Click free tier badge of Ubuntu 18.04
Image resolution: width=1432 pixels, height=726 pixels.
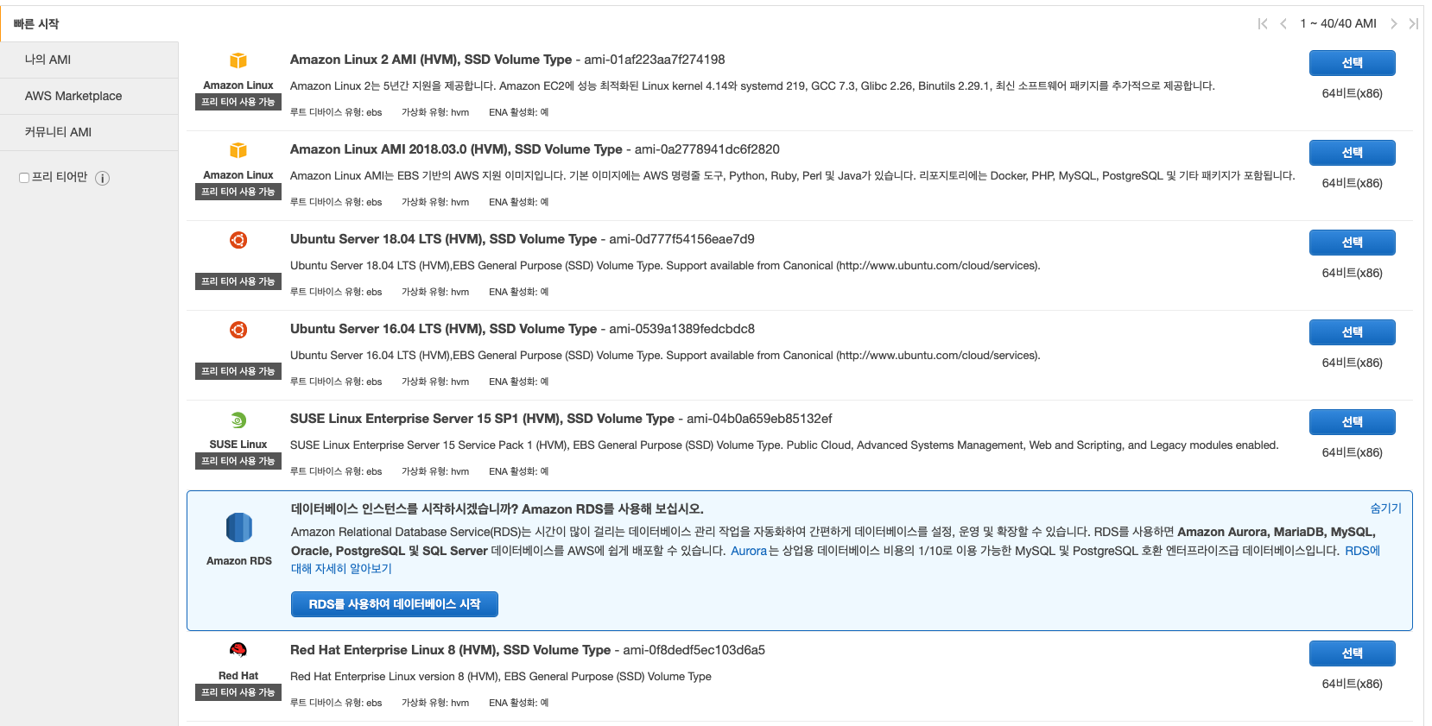tap(238, 281)
